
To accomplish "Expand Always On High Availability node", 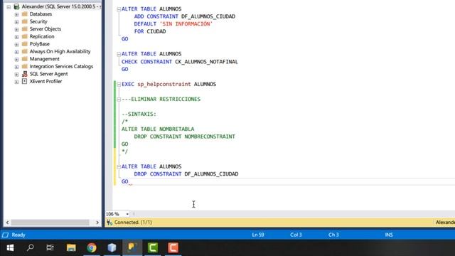I will click(17, 52).
